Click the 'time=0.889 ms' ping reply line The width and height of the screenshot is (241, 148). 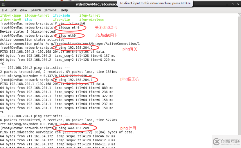57,88
